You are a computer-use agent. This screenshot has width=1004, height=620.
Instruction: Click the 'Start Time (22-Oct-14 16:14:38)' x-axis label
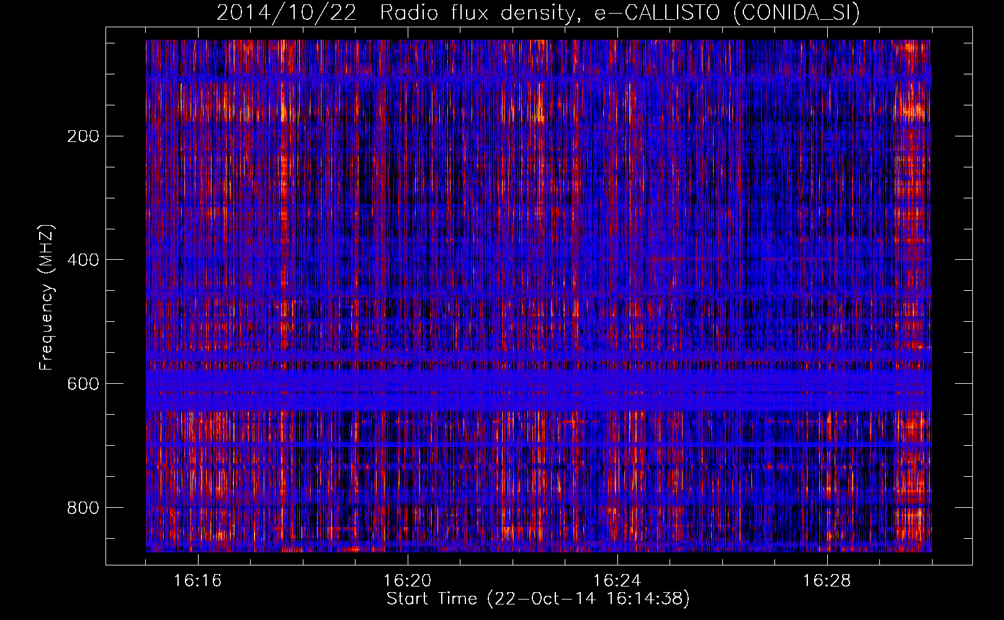coord(538,599)
